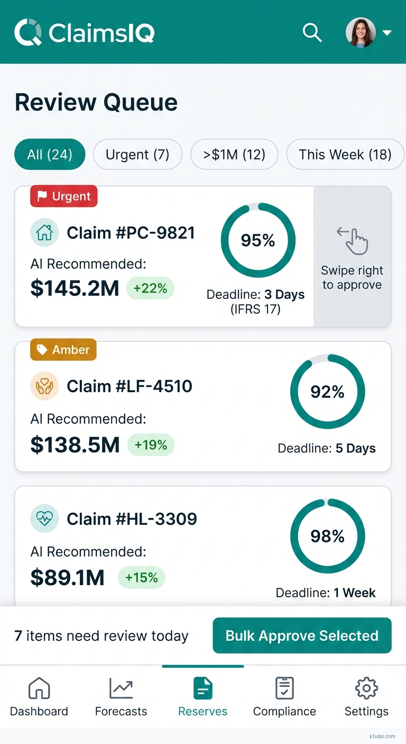Image resolution: width=406 pixels, height=744 pixels.
Task: Open the search icon in the top bar
Action: pyautogui.click(x=312, y=32)
